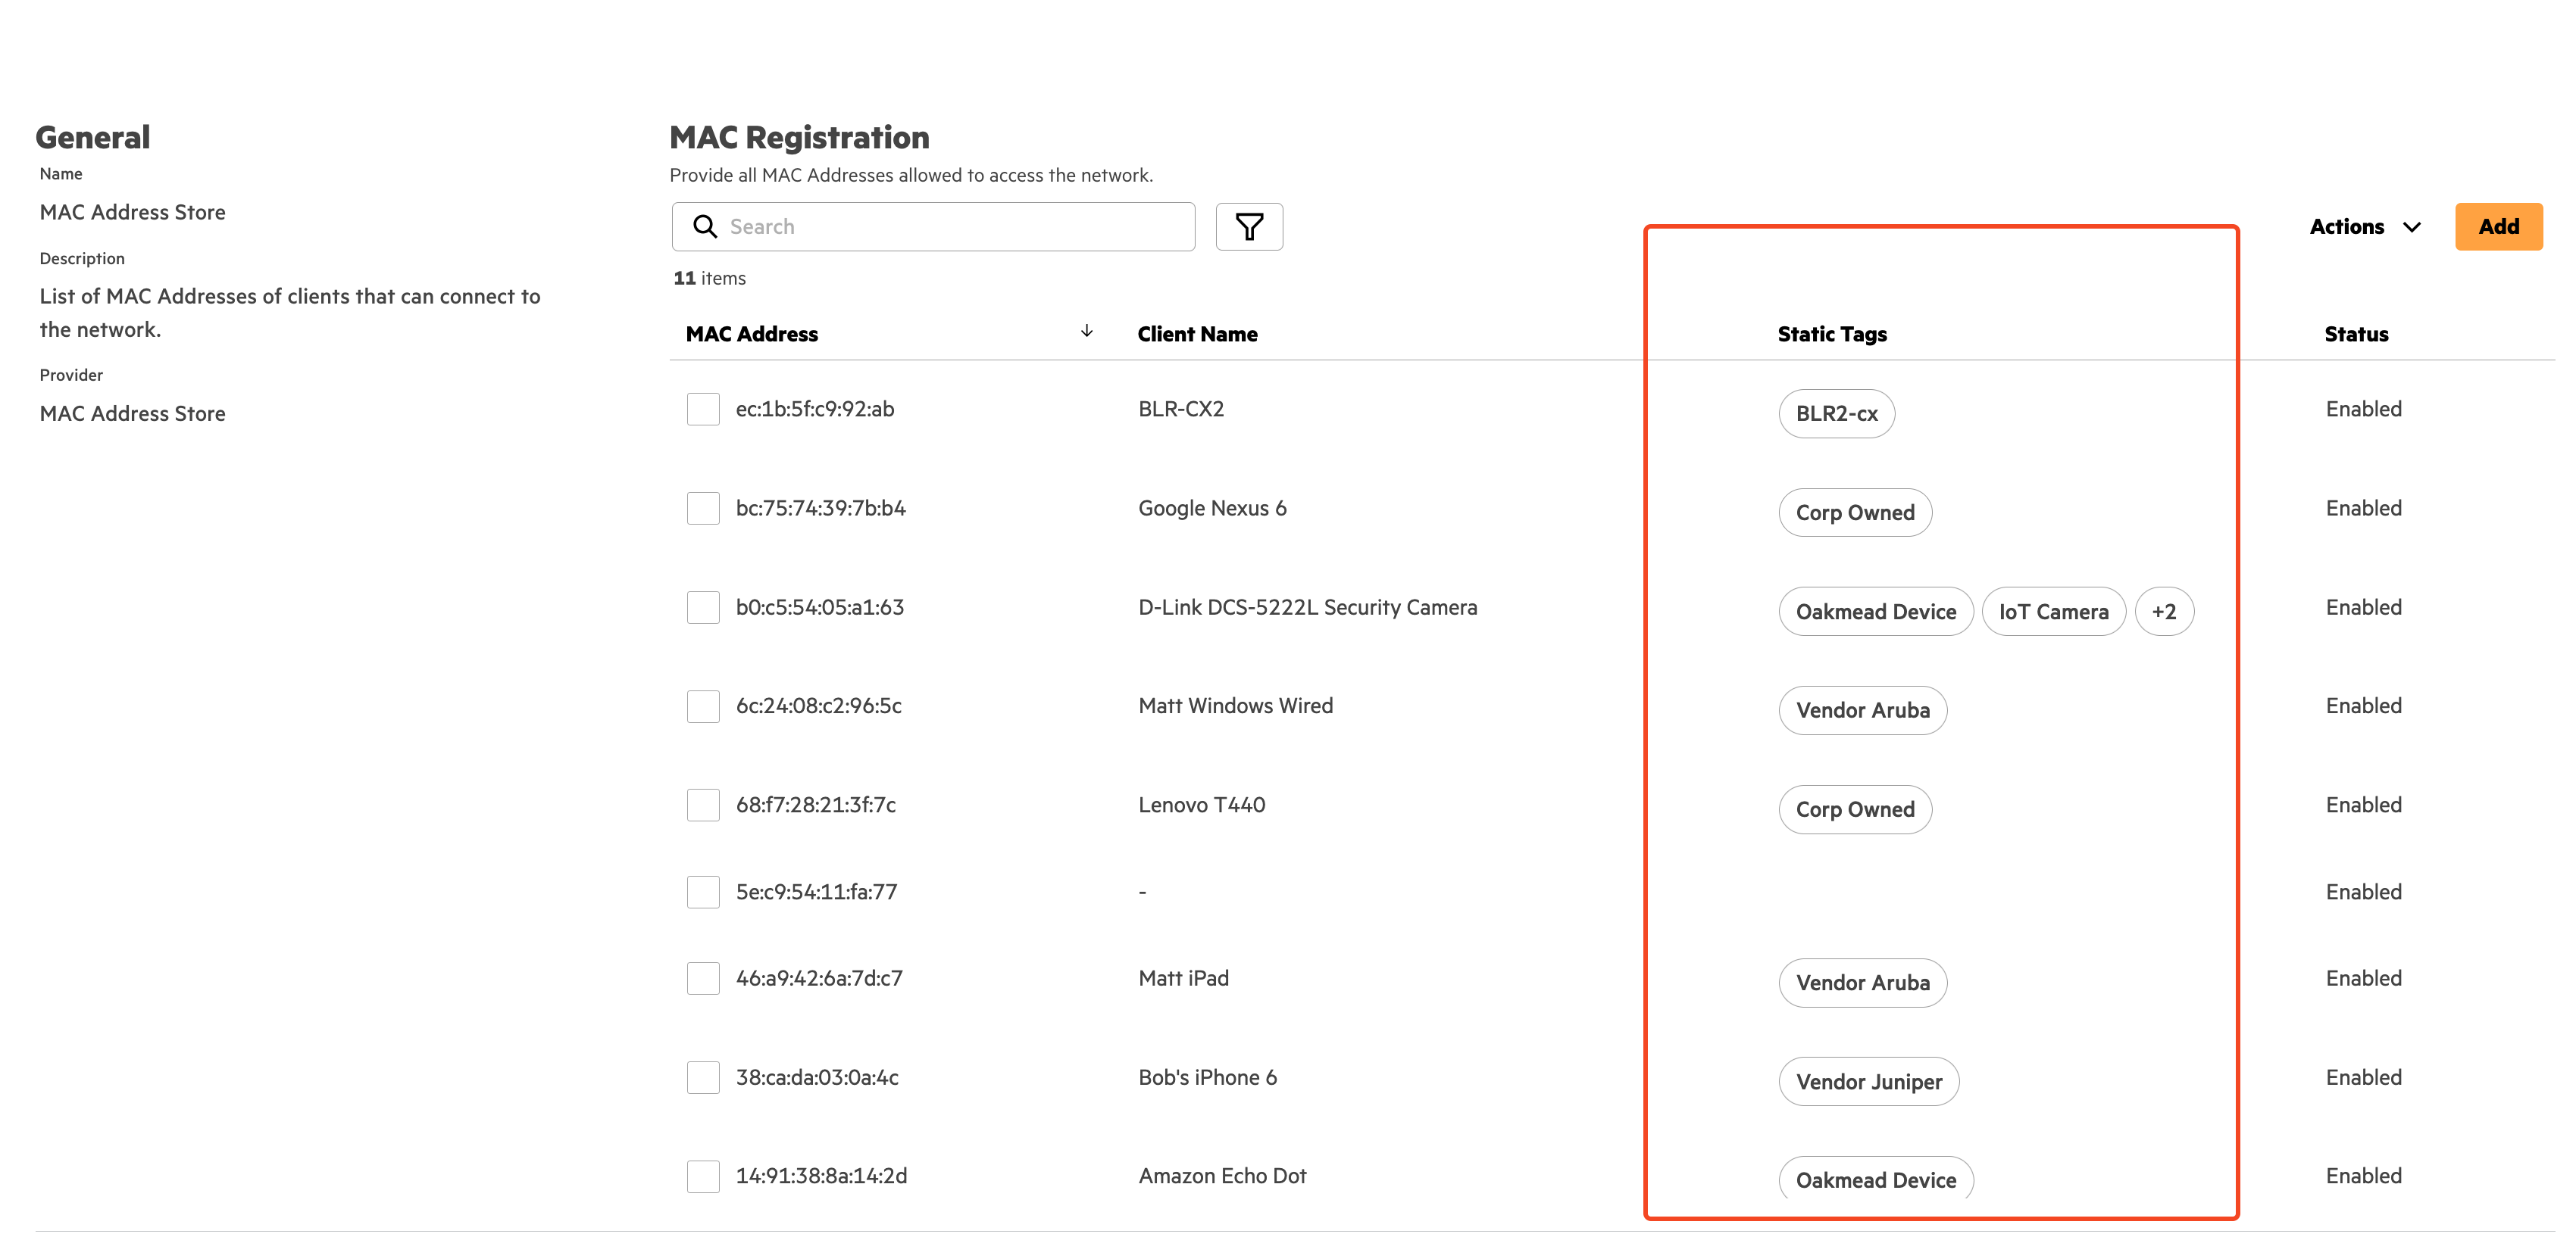Click Vendor Aruba tag on Matt iPad row
The image size is (2576, 1237).
[x=1862, y=983]
